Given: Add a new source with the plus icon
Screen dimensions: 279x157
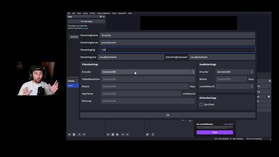Looking at the screenshot, I should tap(108, 135).
